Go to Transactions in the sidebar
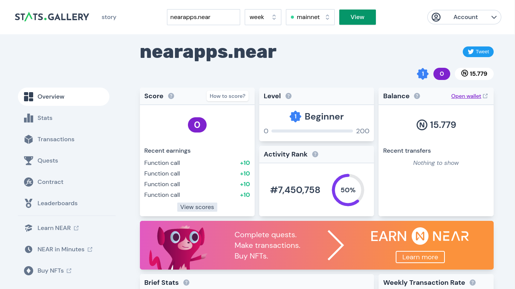 pyautogui.click(x=64, y=139)
